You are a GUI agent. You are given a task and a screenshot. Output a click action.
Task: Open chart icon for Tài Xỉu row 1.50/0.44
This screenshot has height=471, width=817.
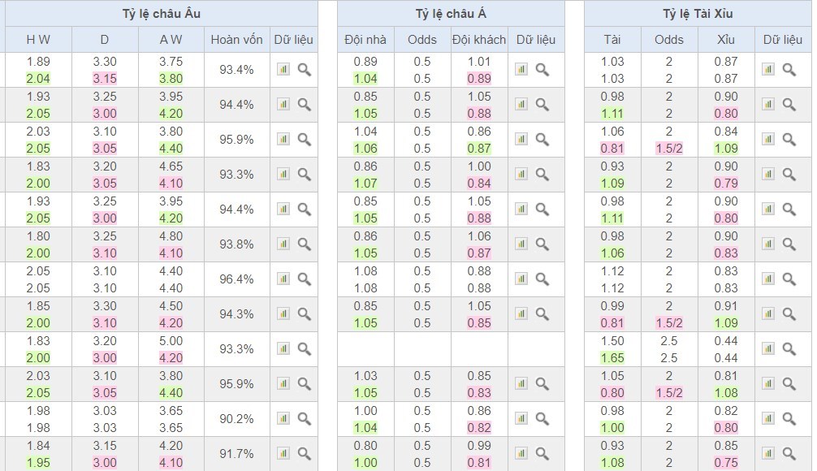(x=768, y=348)
